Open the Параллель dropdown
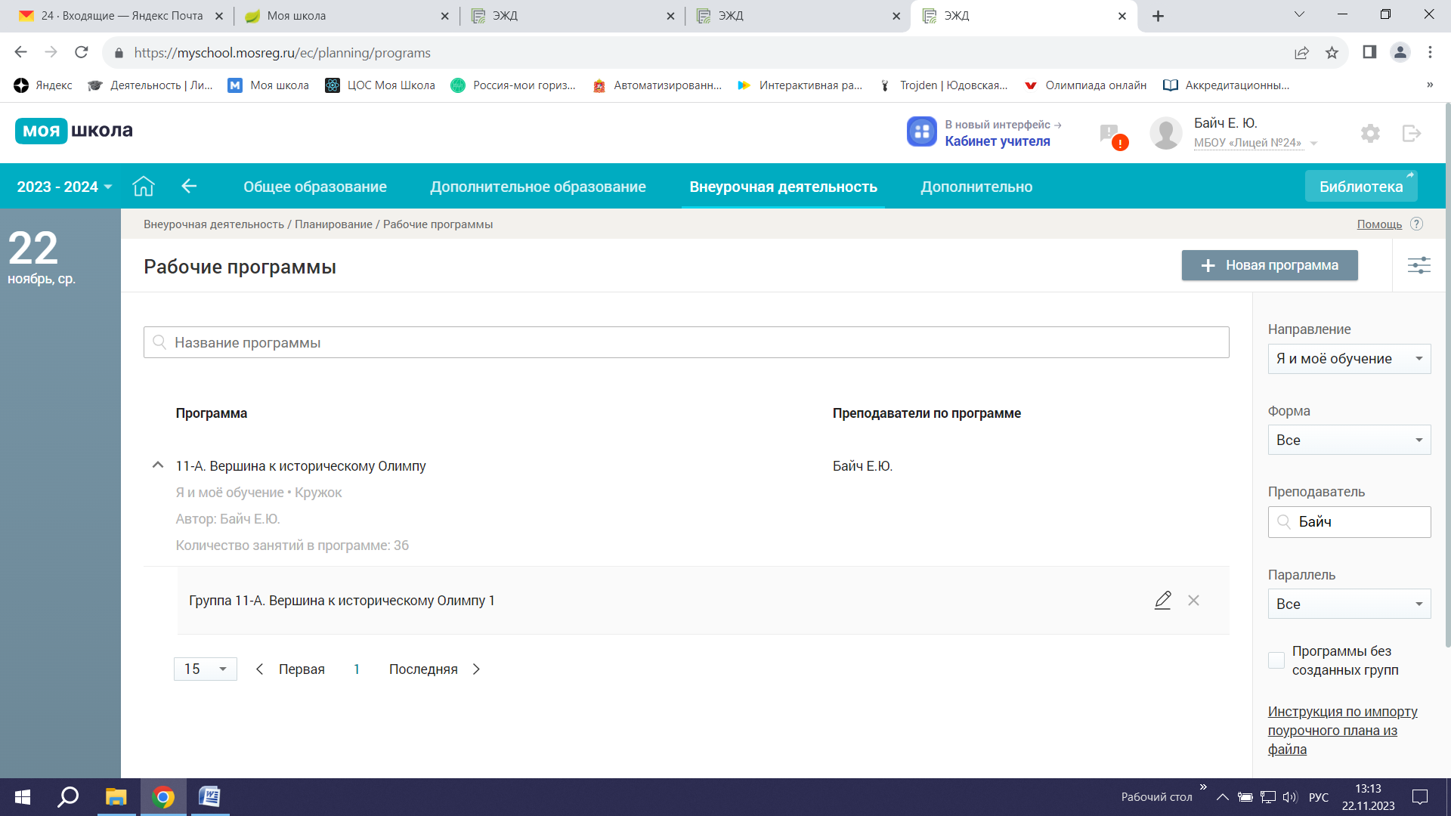 click(1349, 604)
